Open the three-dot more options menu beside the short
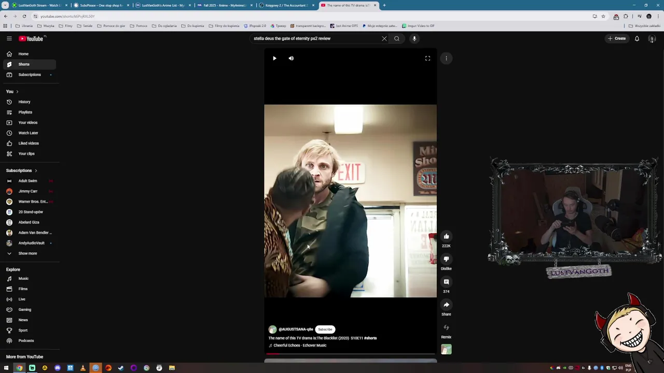 tap(446, 59)
